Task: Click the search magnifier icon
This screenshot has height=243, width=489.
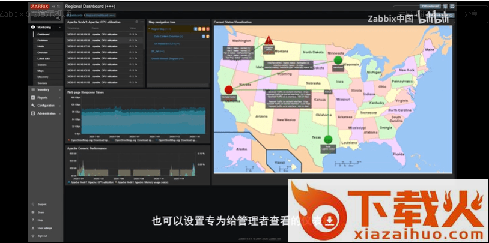Action: click(x=59, y=18)
